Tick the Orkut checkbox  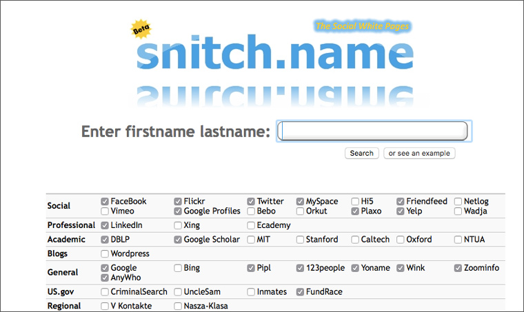[300, 211]
